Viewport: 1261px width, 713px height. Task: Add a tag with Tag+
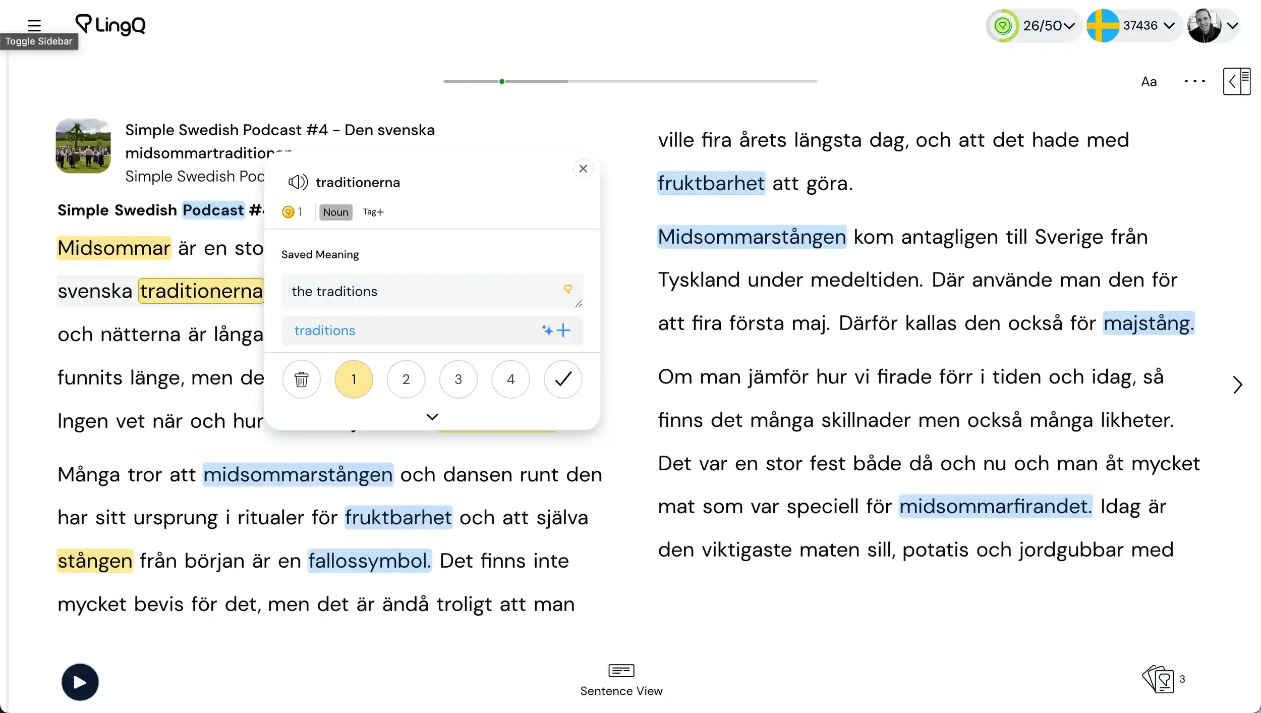373,212
